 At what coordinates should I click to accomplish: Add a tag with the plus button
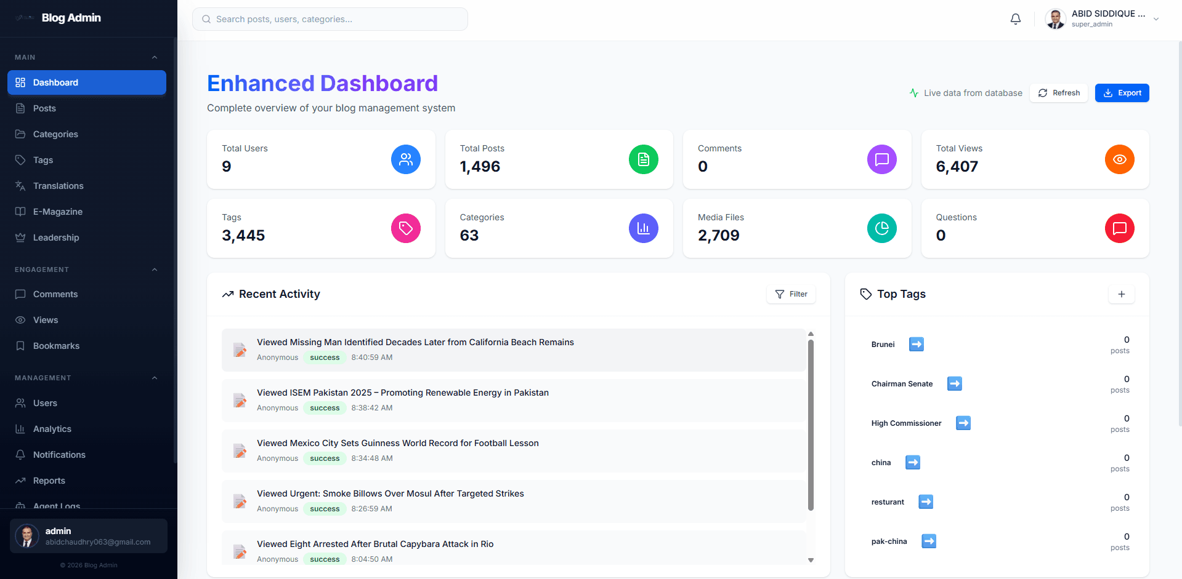[x=1122, y=294]
